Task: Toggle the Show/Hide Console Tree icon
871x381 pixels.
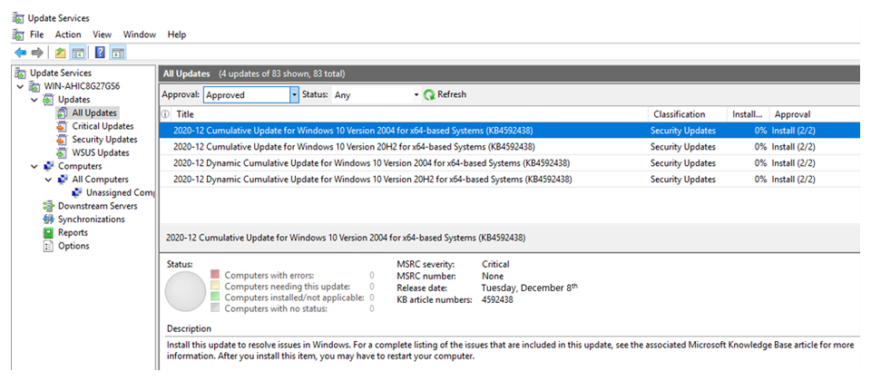Action: pos(78,53)
